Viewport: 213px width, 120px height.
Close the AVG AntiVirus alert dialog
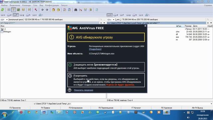145,26
